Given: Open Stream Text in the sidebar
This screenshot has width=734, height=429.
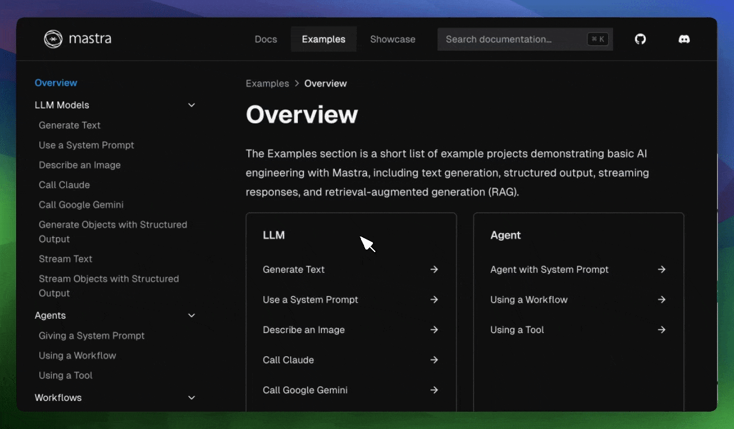Looking at the screenshot, I should point(66,259).
